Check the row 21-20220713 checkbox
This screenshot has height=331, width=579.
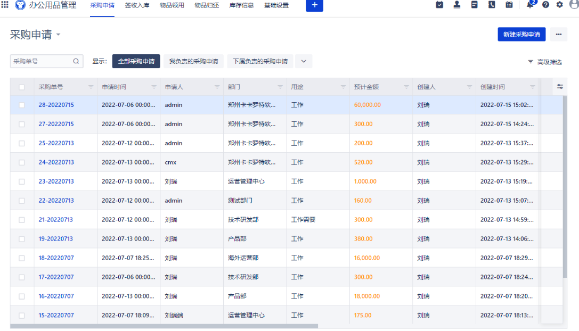(x=22, y=220)
